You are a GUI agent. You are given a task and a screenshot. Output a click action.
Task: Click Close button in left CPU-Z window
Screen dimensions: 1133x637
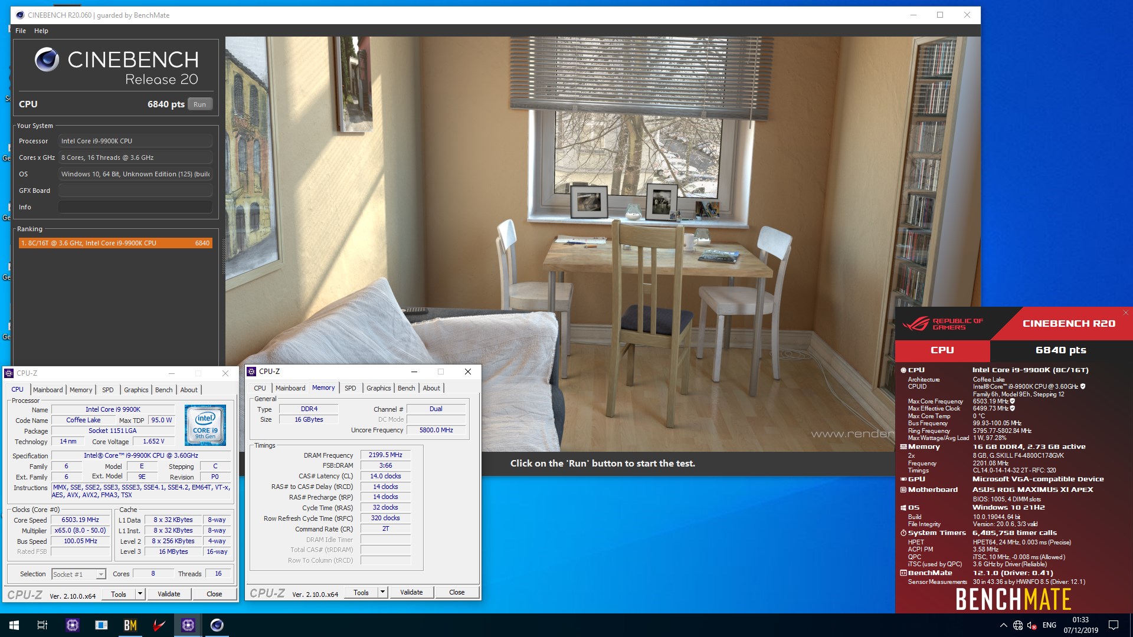click(x=214, y=594)
